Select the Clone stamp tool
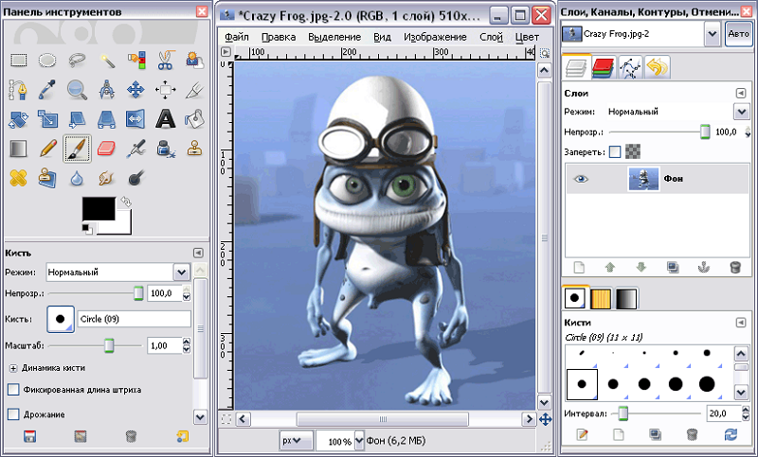The height and width of the screenshot is (457, 758). coord(195,149)
